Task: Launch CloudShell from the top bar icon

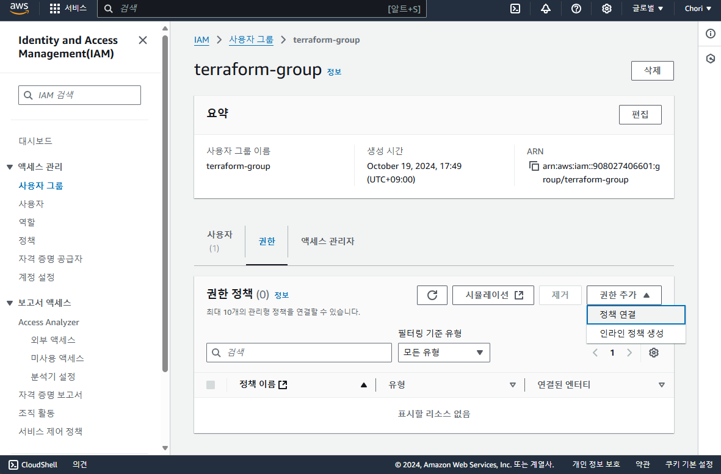Action: click(515, 9)
